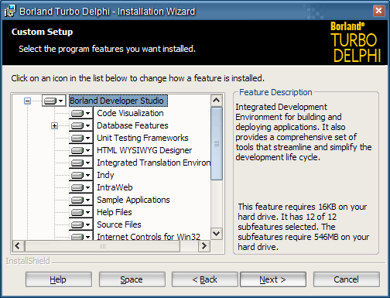The image size is (390, 298).
Task: Select Integrated Translation Environment label
Action: 154,163
